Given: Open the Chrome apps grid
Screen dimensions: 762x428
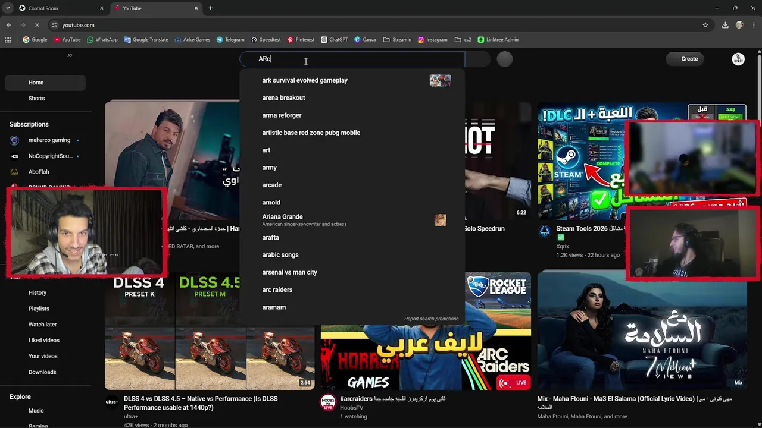Looking at the screenshot, I should (x=8, y=40).
